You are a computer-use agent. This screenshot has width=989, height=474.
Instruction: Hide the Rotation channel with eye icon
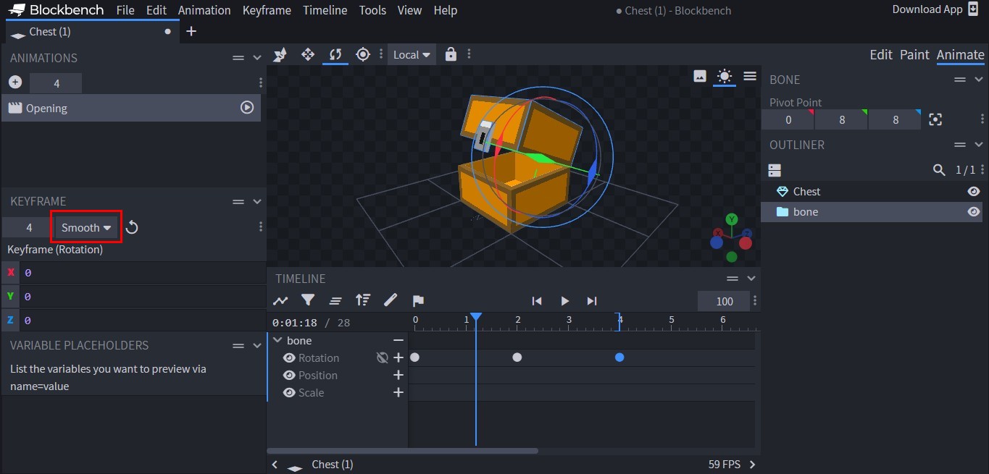(289, 358)
